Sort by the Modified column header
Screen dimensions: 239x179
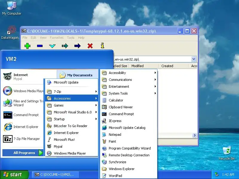(144, 66)
